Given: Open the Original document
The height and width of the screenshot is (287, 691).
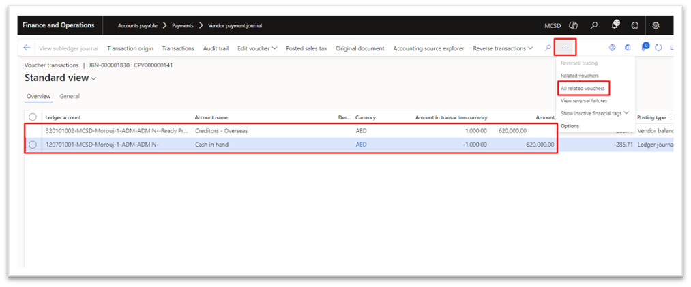Looking at the screenshot, I should (360, 48).
